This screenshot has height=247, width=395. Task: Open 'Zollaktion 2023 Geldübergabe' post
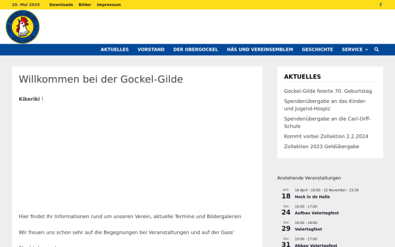point(321,146)
